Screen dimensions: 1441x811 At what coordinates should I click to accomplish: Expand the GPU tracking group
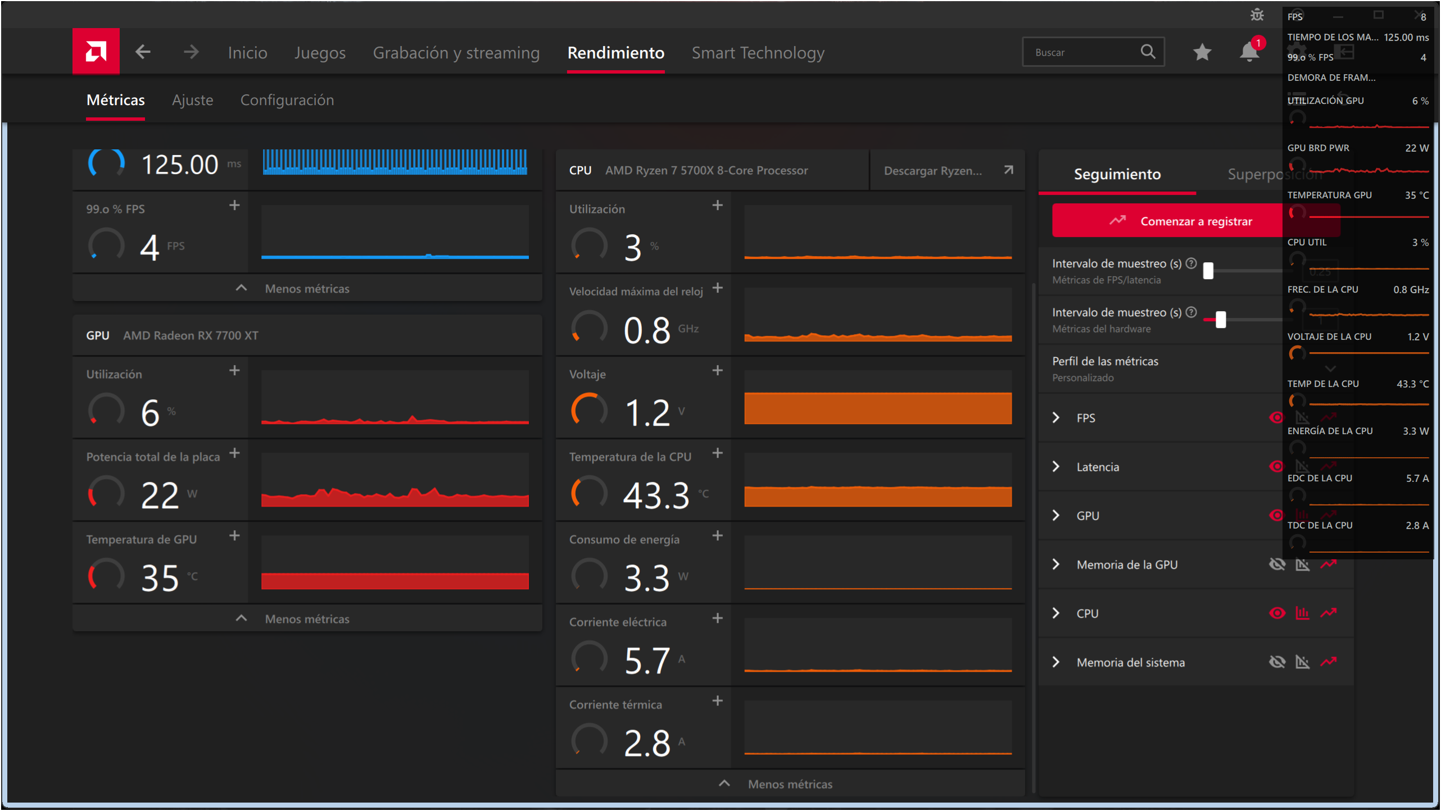(x=1056, y=516)
